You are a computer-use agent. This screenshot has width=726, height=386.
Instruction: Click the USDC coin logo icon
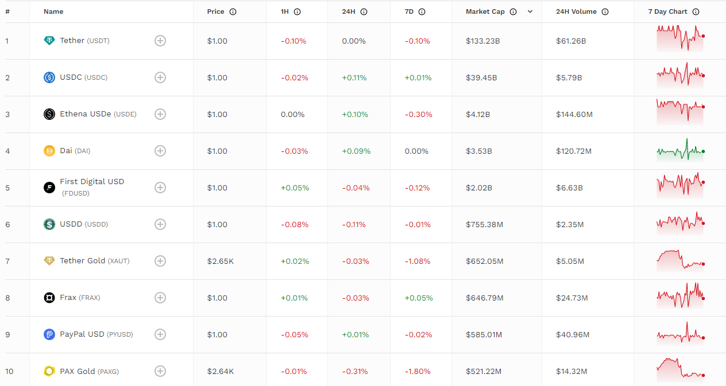point(49,77)
